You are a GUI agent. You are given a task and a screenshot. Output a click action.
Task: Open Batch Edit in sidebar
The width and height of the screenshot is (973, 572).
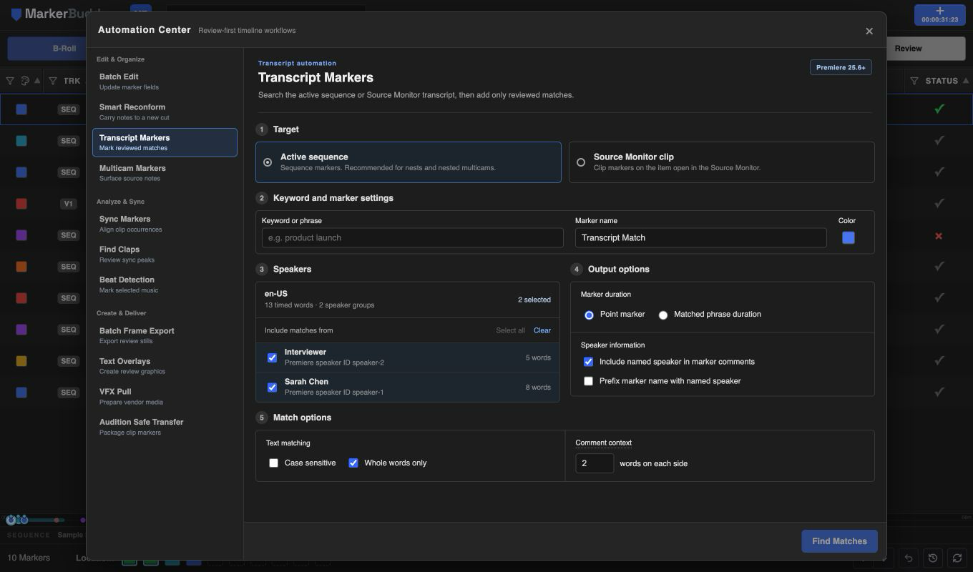(165, 82)
